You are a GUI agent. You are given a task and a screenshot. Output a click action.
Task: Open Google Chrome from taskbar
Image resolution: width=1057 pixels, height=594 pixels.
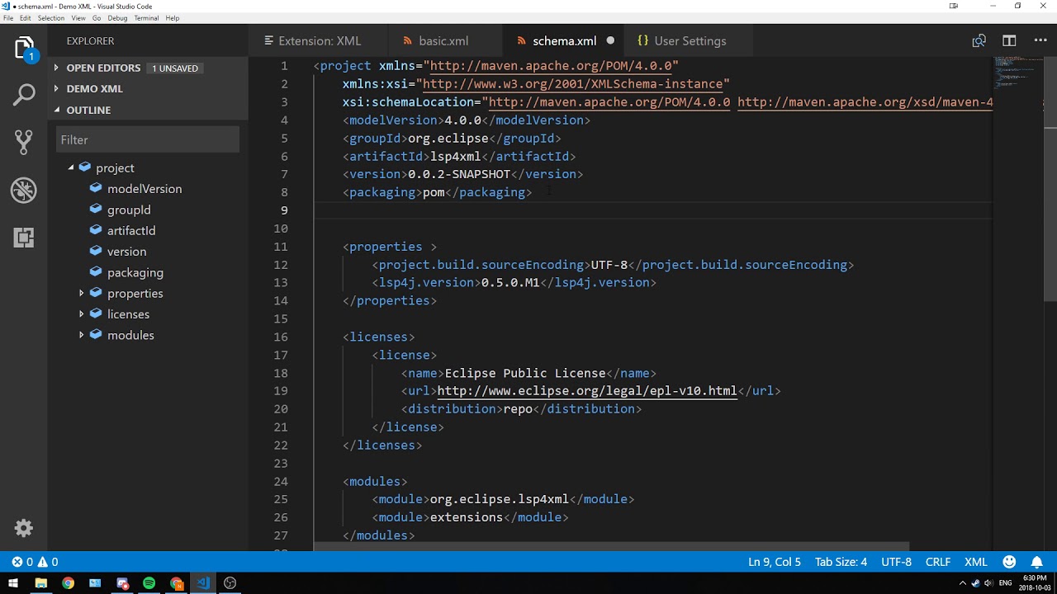pos(68,583)
